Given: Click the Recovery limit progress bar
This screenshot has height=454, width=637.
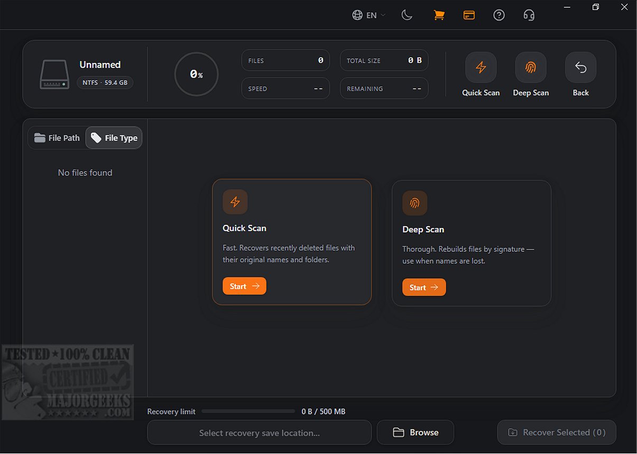Looking at the screenshot, I should (248, 411).
